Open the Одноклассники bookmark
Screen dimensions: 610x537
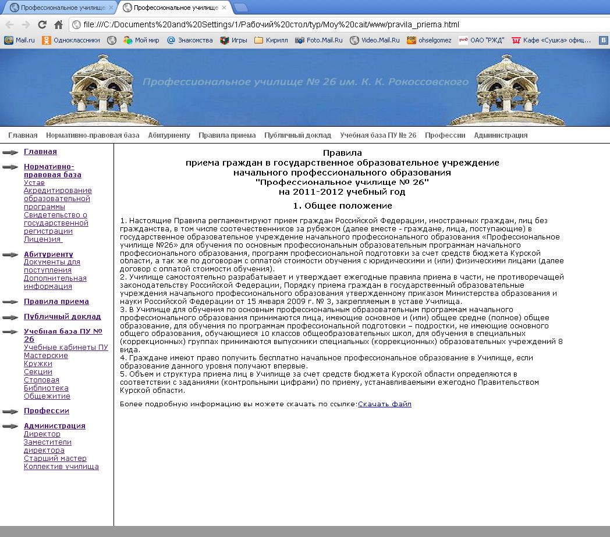click(x=71, y=40)
